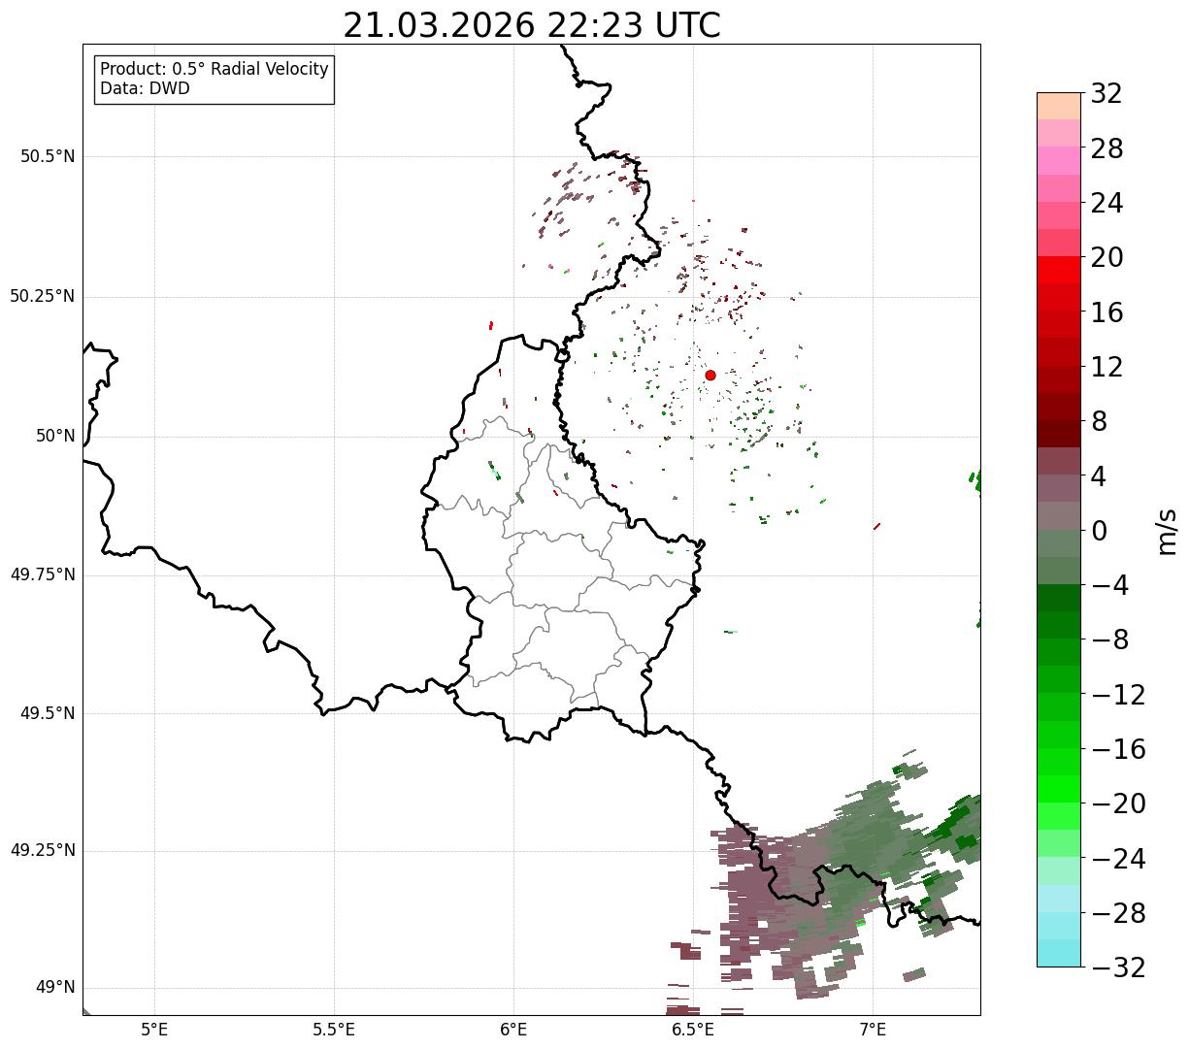Click the colorbar tick label '−16'

click(1118, 749)
